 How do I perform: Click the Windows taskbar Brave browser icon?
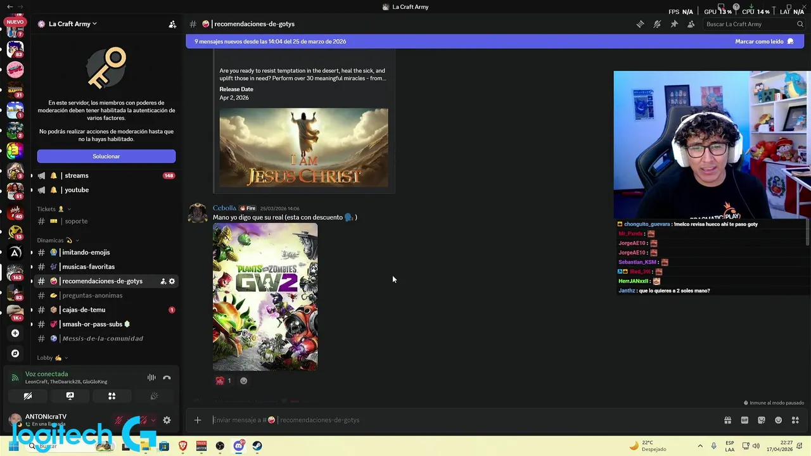pos(183,446)
